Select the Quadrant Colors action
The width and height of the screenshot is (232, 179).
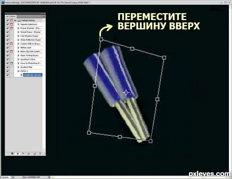[x=28, y=59]
